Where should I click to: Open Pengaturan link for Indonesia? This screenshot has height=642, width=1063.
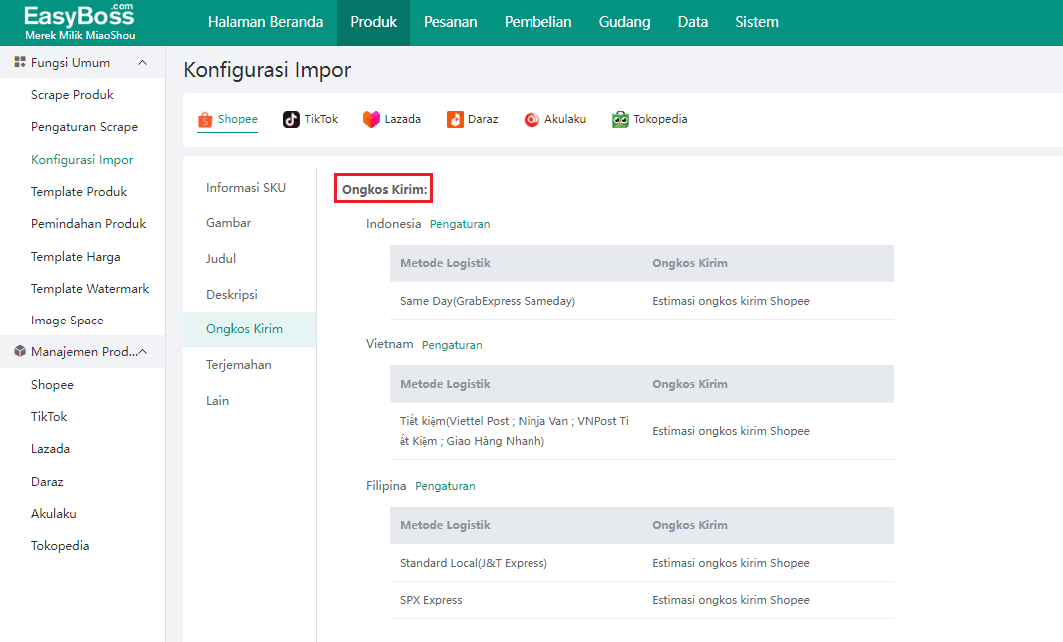click(460, 225)
